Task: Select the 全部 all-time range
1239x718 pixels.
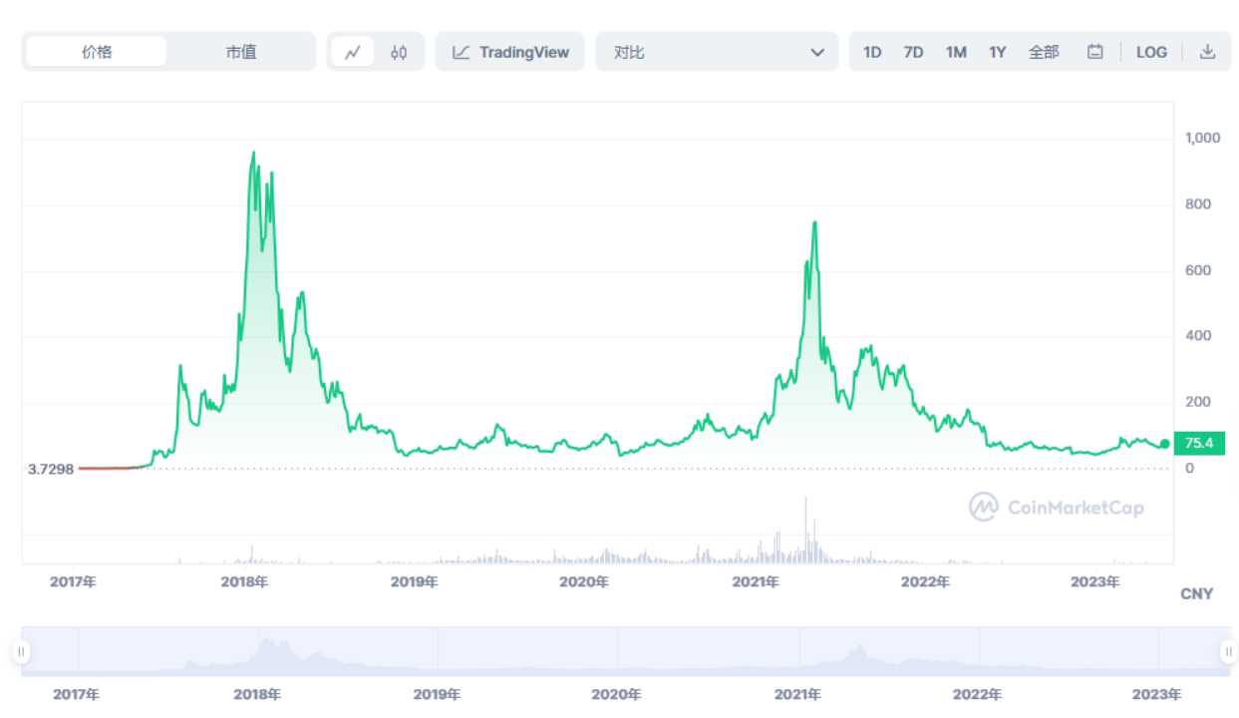Action: 1044,52
